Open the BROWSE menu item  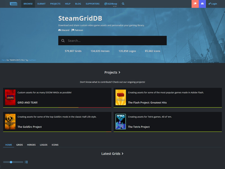tap(28, 4)
